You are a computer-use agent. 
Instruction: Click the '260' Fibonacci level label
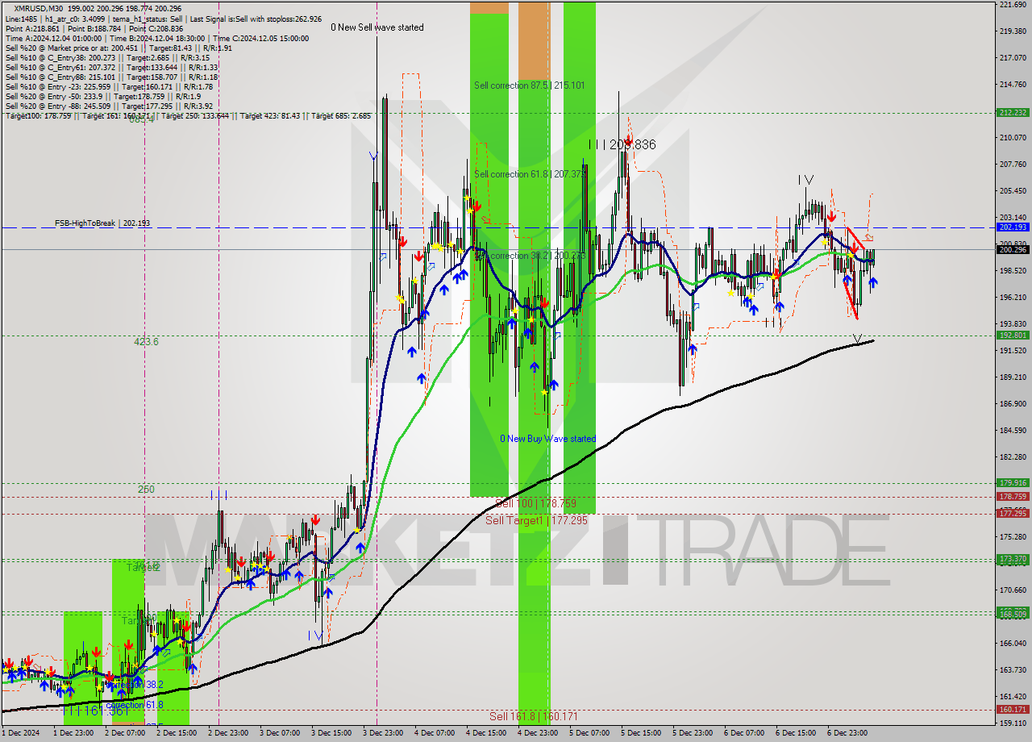[x=146, y=490]
